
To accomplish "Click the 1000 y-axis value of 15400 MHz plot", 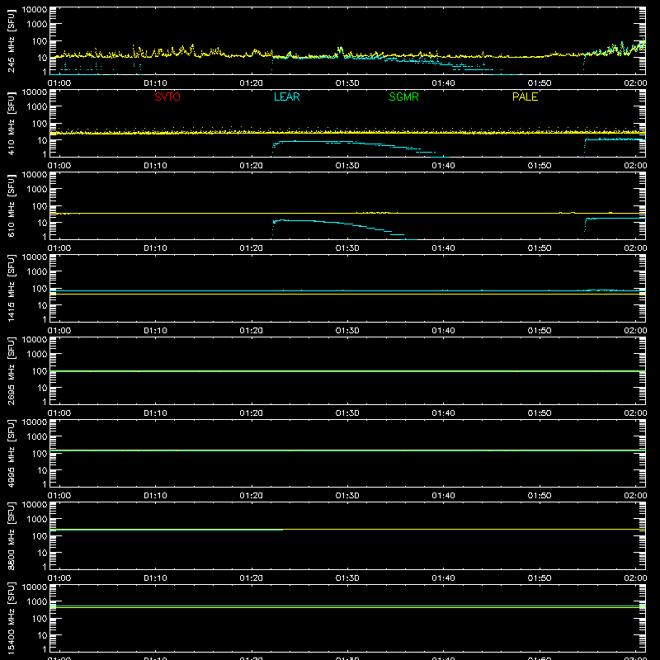I will click(x=37, y=602).
